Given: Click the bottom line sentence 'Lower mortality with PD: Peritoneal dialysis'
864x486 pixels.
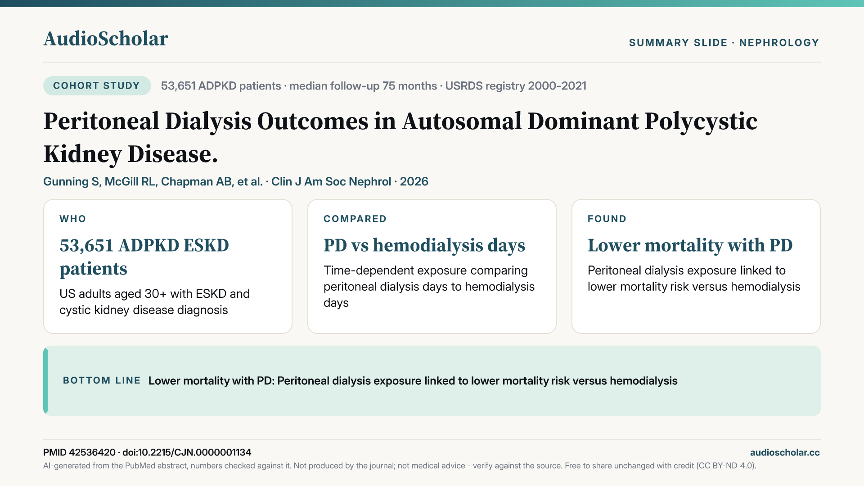Looking at the screenshot, I should click(x=413, y=381).
